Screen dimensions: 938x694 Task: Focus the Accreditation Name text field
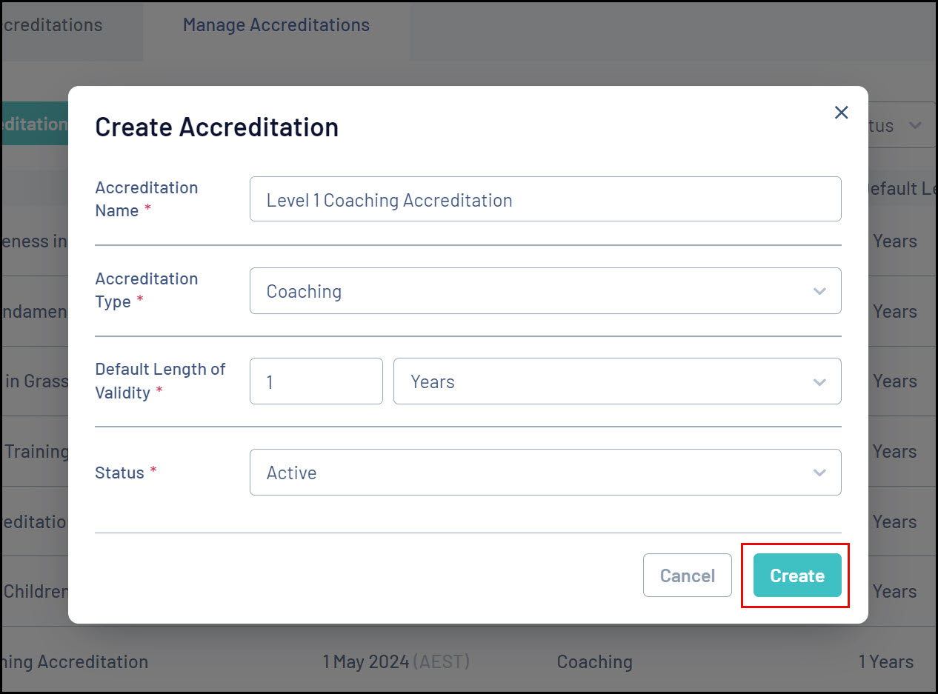pos(545,199)
